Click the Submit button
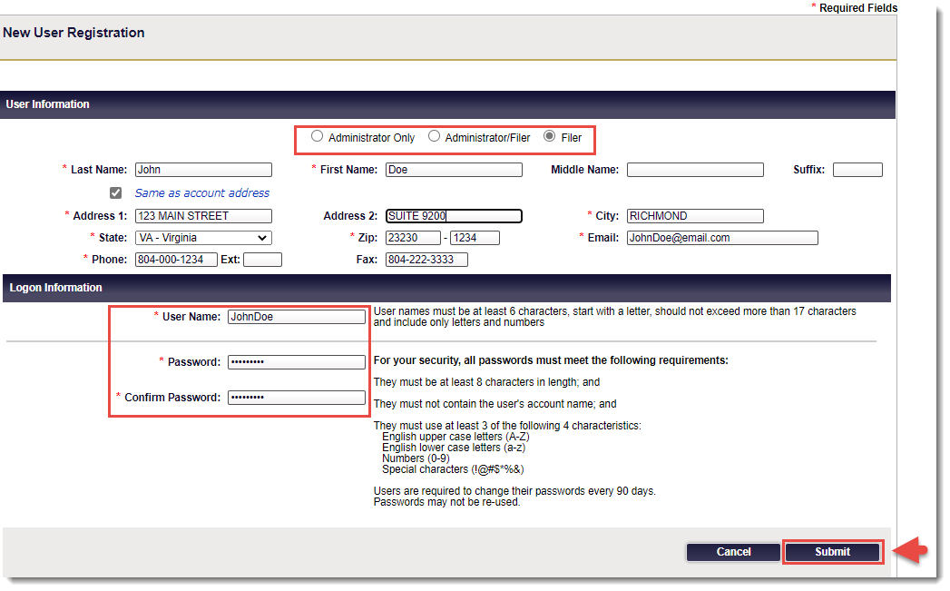950x591 pixels. click(832, 552)
